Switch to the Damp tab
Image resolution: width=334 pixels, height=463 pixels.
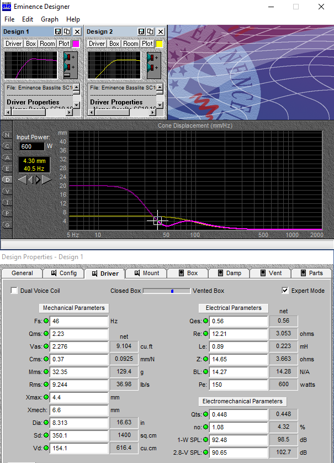click(x=229, y=273)
